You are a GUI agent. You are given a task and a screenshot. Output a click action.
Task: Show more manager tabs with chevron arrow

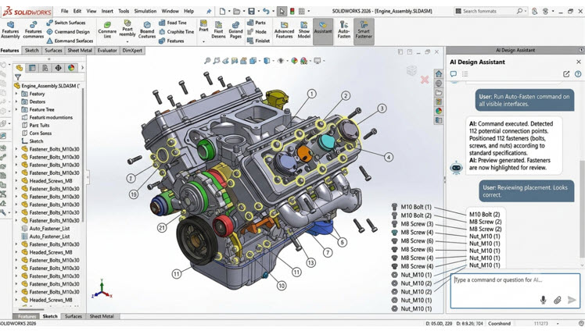click(x=82, y=68)
